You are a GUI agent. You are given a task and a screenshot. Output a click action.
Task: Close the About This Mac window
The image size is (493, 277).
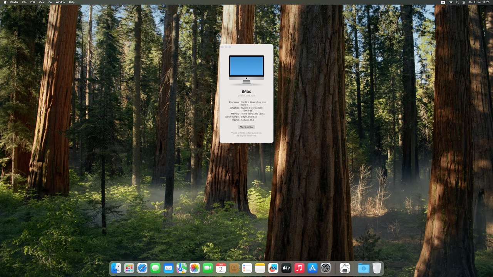(x=222, y=47)
